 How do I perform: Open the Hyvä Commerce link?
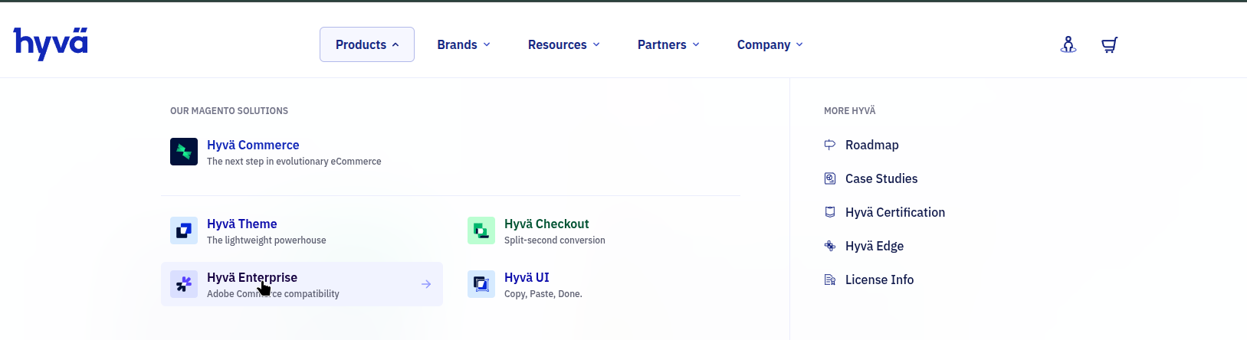pos(253,145)
